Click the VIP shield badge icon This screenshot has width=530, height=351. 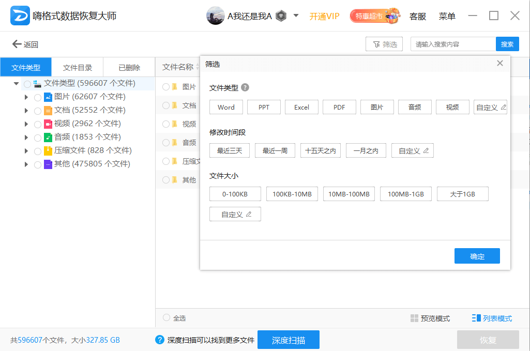coord(281,16)
